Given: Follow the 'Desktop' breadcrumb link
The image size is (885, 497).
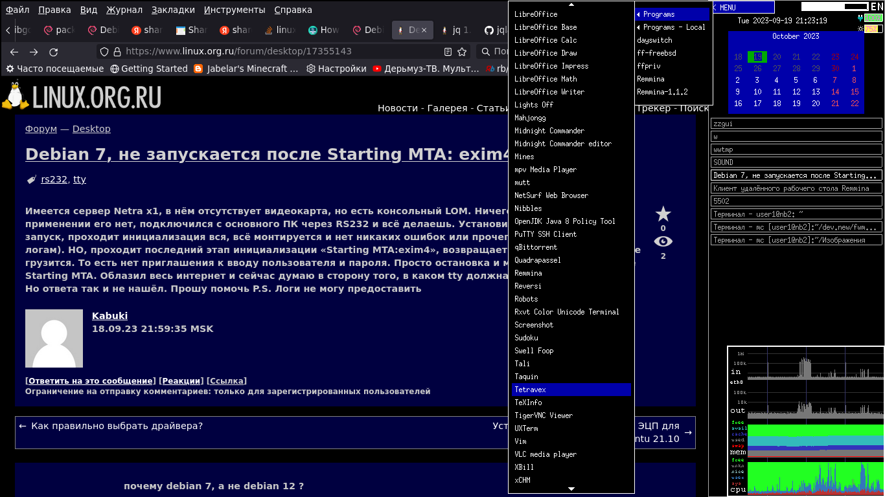Looking at the screenshot, I should click(91, 129).
